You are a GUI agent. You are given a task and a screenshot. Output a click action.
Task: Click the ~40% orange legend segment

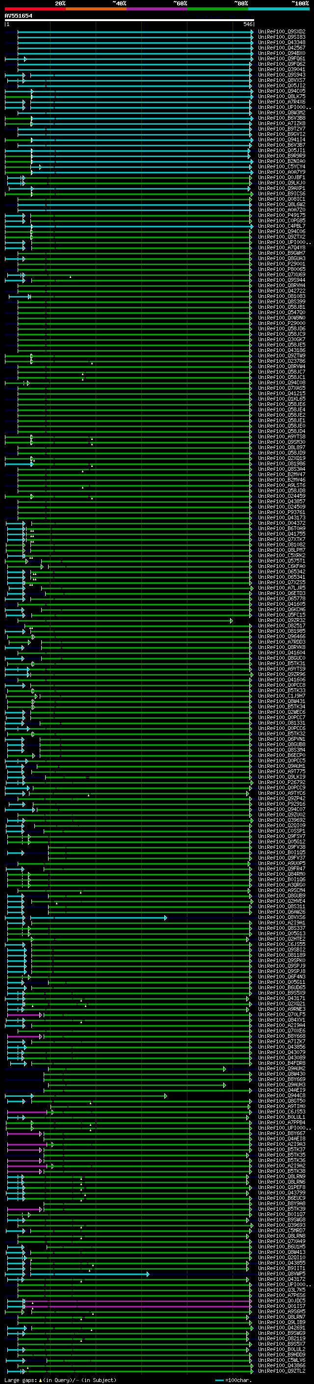[97, 9]
